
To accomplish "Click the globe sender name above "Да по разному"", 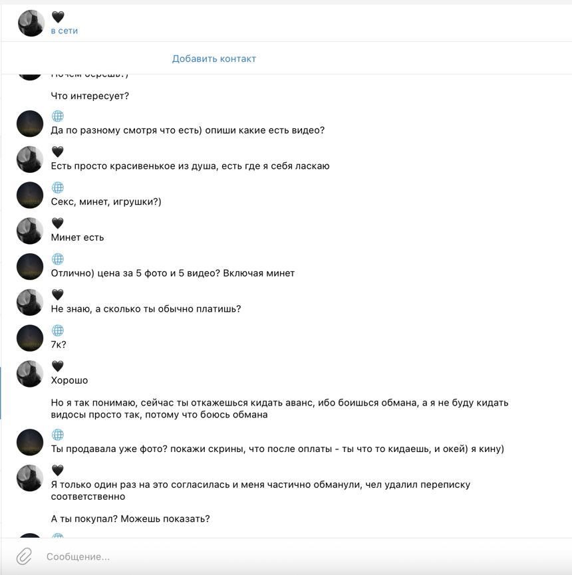I will pyautogui.click(x=58, y=116).
